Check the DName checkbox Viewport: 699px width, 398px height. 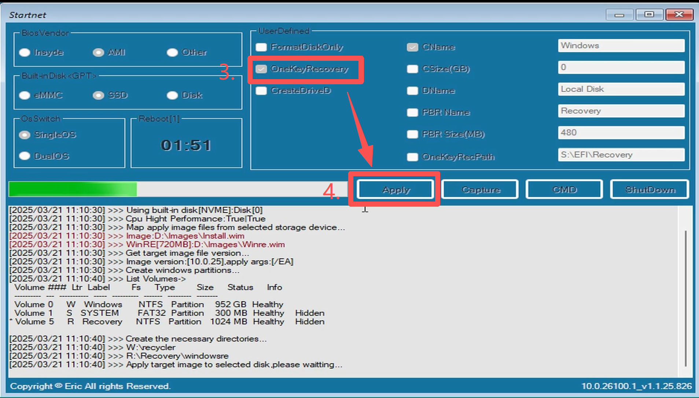coord(412,91)
